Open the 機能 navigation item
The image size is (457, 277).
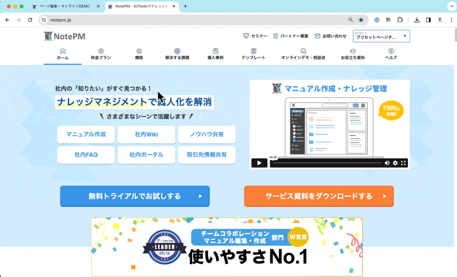tap(139, 54)
